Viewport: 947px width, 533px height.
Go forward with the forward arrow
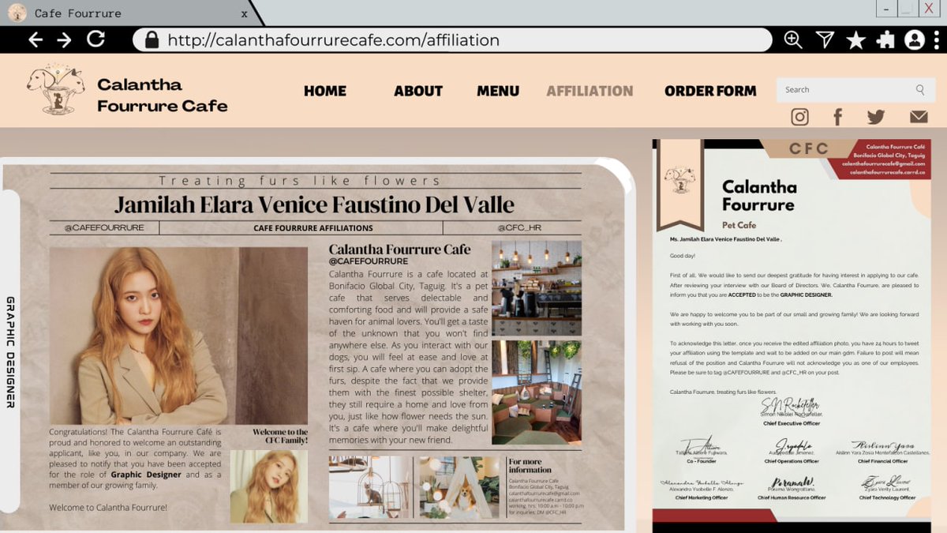pos(65,39)
